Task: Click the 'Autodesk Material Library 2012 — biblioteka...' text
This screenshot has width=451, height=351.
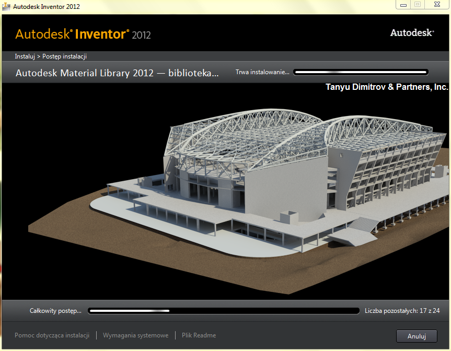Action: point(117,73)
